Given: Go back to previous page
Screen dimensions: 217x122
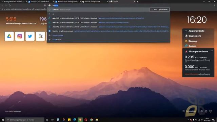Looking at the screenshot, I should (2, 5).
